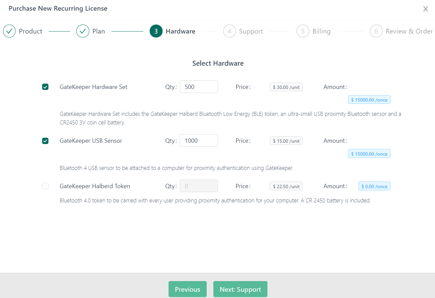Click the Review & Order step circle
The height and width of the screenshot is (298, 435).
pos(376,31)
